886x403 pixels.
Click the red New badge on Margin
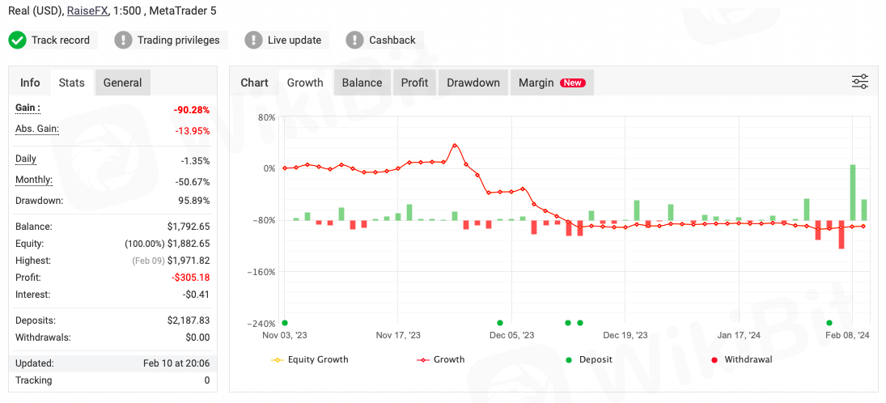pos(573,83)
